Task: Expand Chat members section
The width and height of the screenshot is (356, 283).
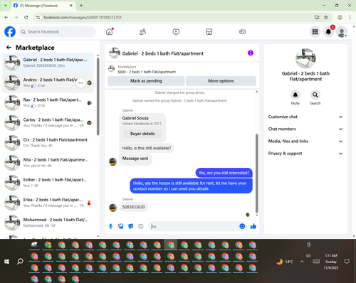Action: pos(305,129)
